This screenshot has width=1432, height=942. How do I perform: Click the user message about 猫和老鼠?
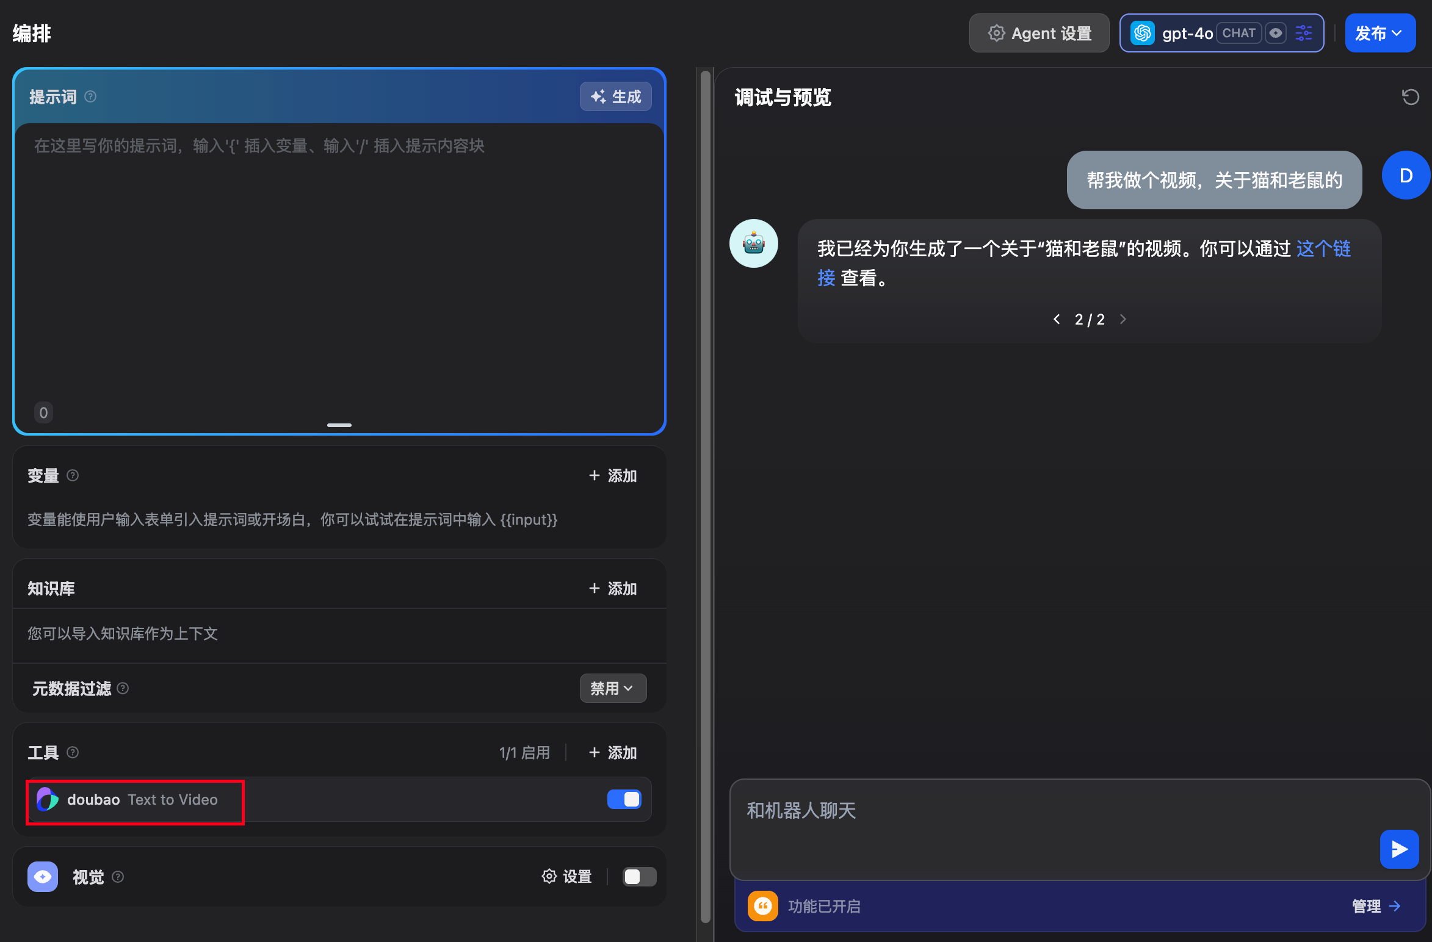point(1214,180)
